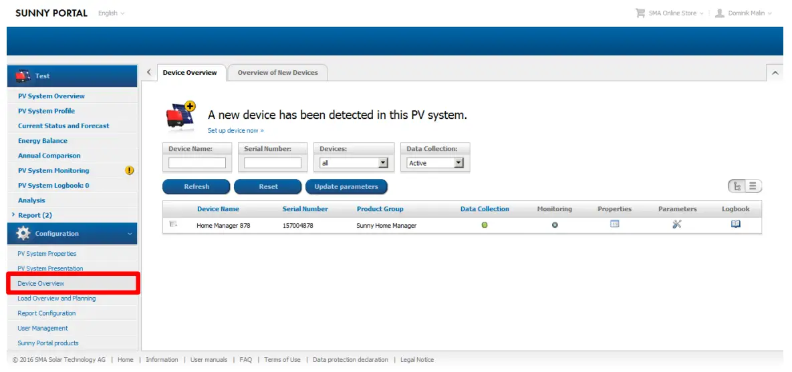Open Report Configuration link
Viewport: 792px width, 372px height.
47,313
